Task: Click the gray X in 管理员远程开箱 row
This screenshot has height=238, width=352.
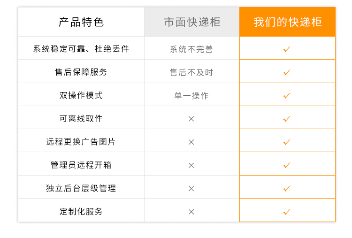Action: coord(191,166)
